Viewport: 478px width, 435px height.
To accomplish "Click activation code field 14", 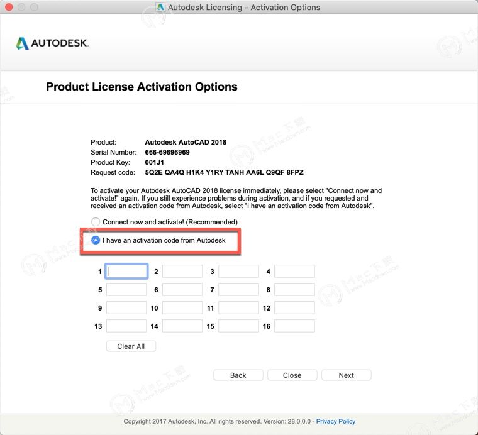I will [x=182, y=326].
